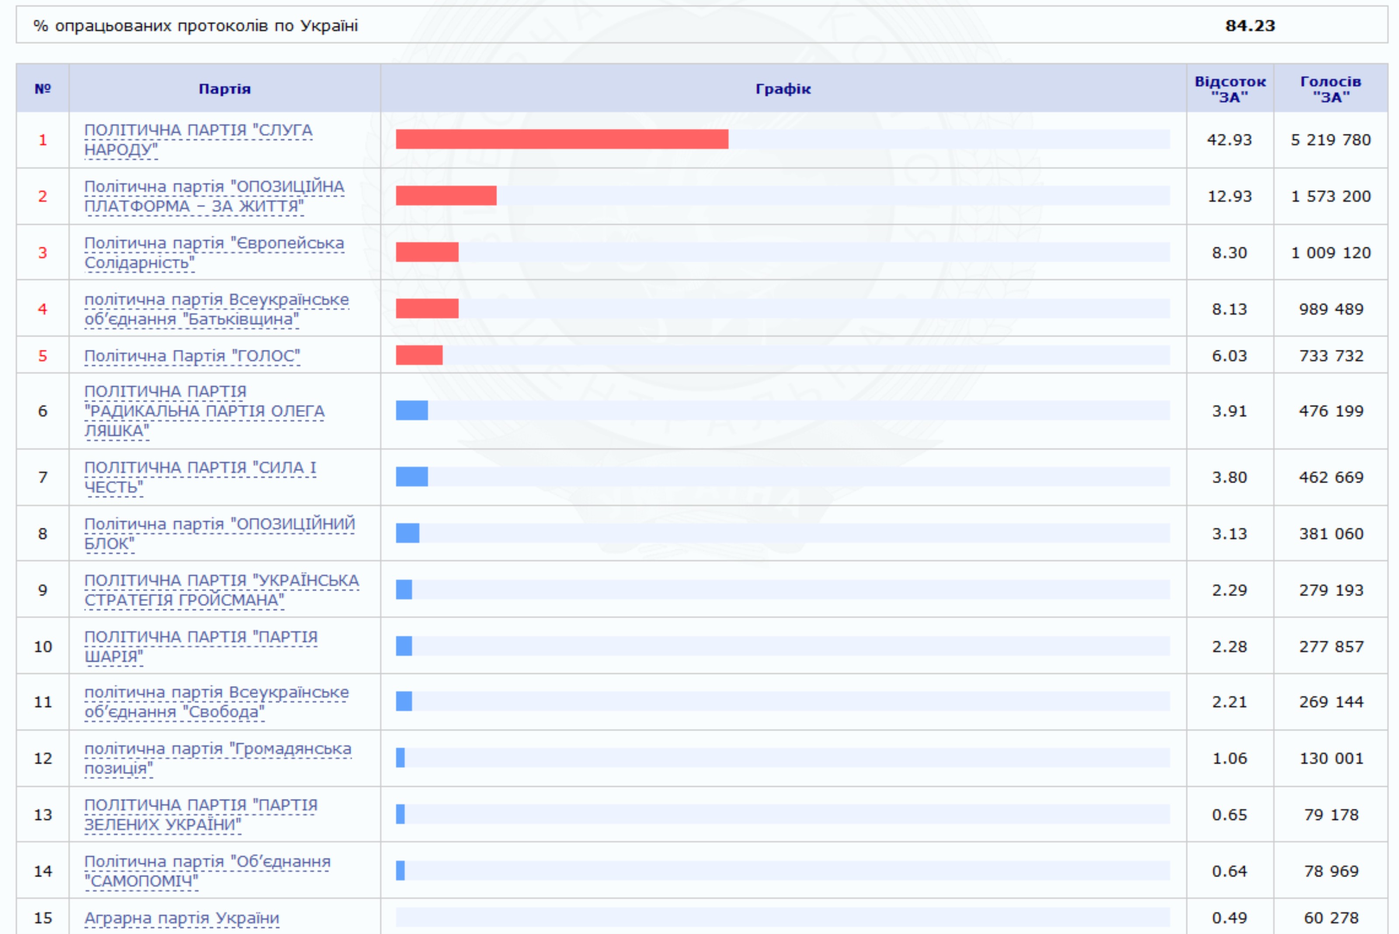The height and width of the screenshot is (934, 1399).
Task: Open the 'ОПОЗИЦІЙНИЙ БЛОК' party link
Action: pyautogui.click(x=220, y=534)
